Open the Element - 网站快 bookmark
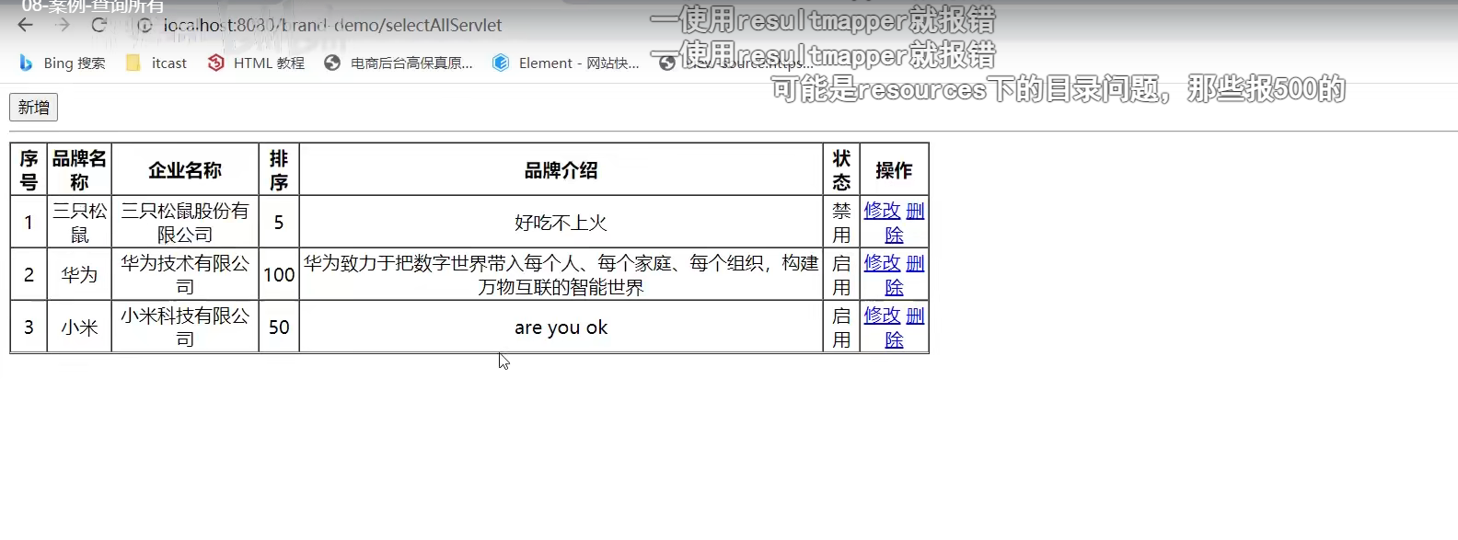The width and height of the screenshot is (1458, 540). [566, 63]
